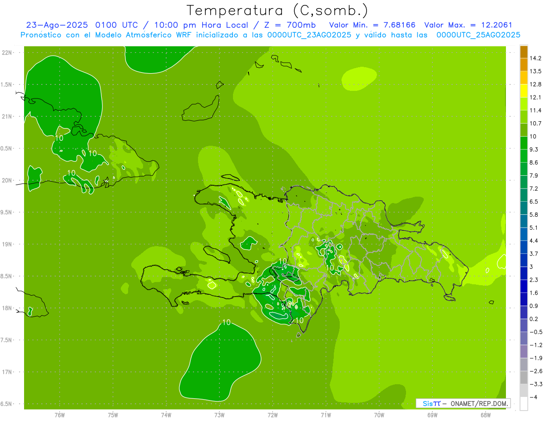Click the "75W" longitude label
Screen dimensions: 545x421
(x=113, y=415)
